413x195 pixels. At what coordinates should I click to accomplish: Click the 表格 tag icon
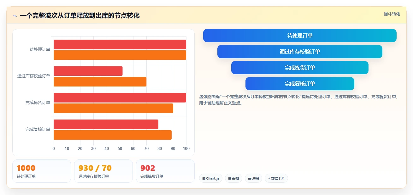pyautogui.click(x=230, y=179)
